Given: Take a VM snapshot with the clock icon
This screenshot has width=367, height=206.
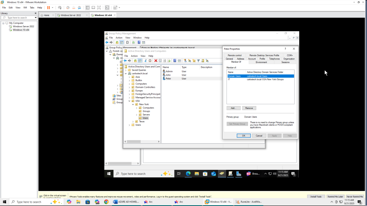Looking at the screenshot, I should (x=68, y=8).
